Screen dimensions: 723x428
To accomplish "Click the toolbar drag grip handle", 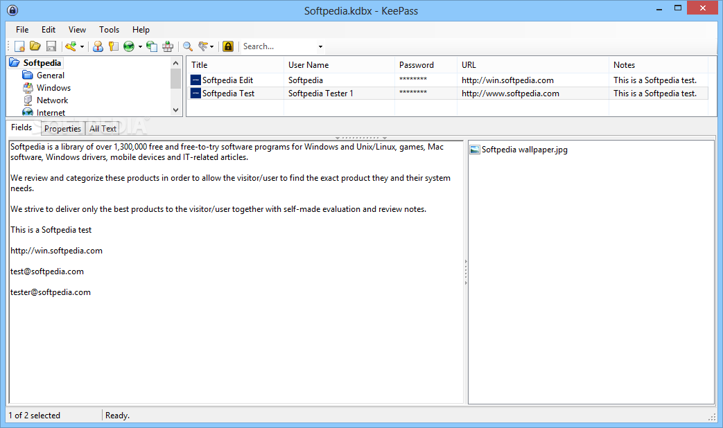I will coord(8,46).
